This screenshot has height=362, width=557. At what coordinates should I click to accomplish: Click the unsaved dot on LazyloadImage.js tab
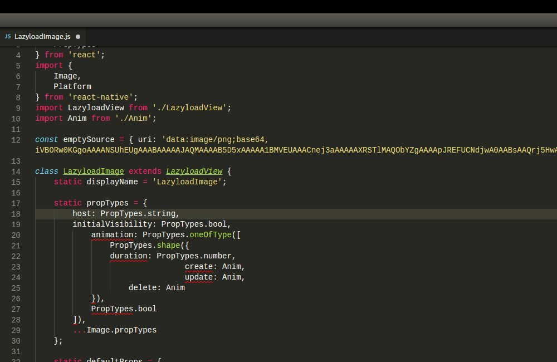[x=78, y=37]
